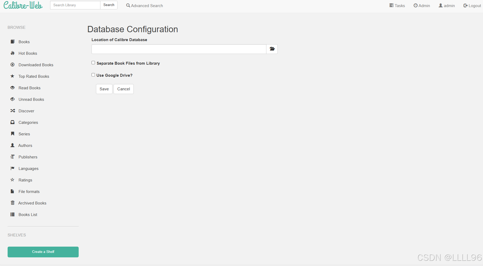Click Logout in the top bar

click(472, 5)
